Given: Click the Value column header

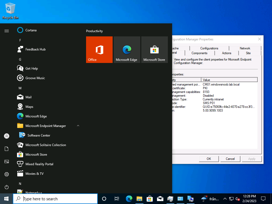Looking at the screenshot, I should (x=229, y=80).
